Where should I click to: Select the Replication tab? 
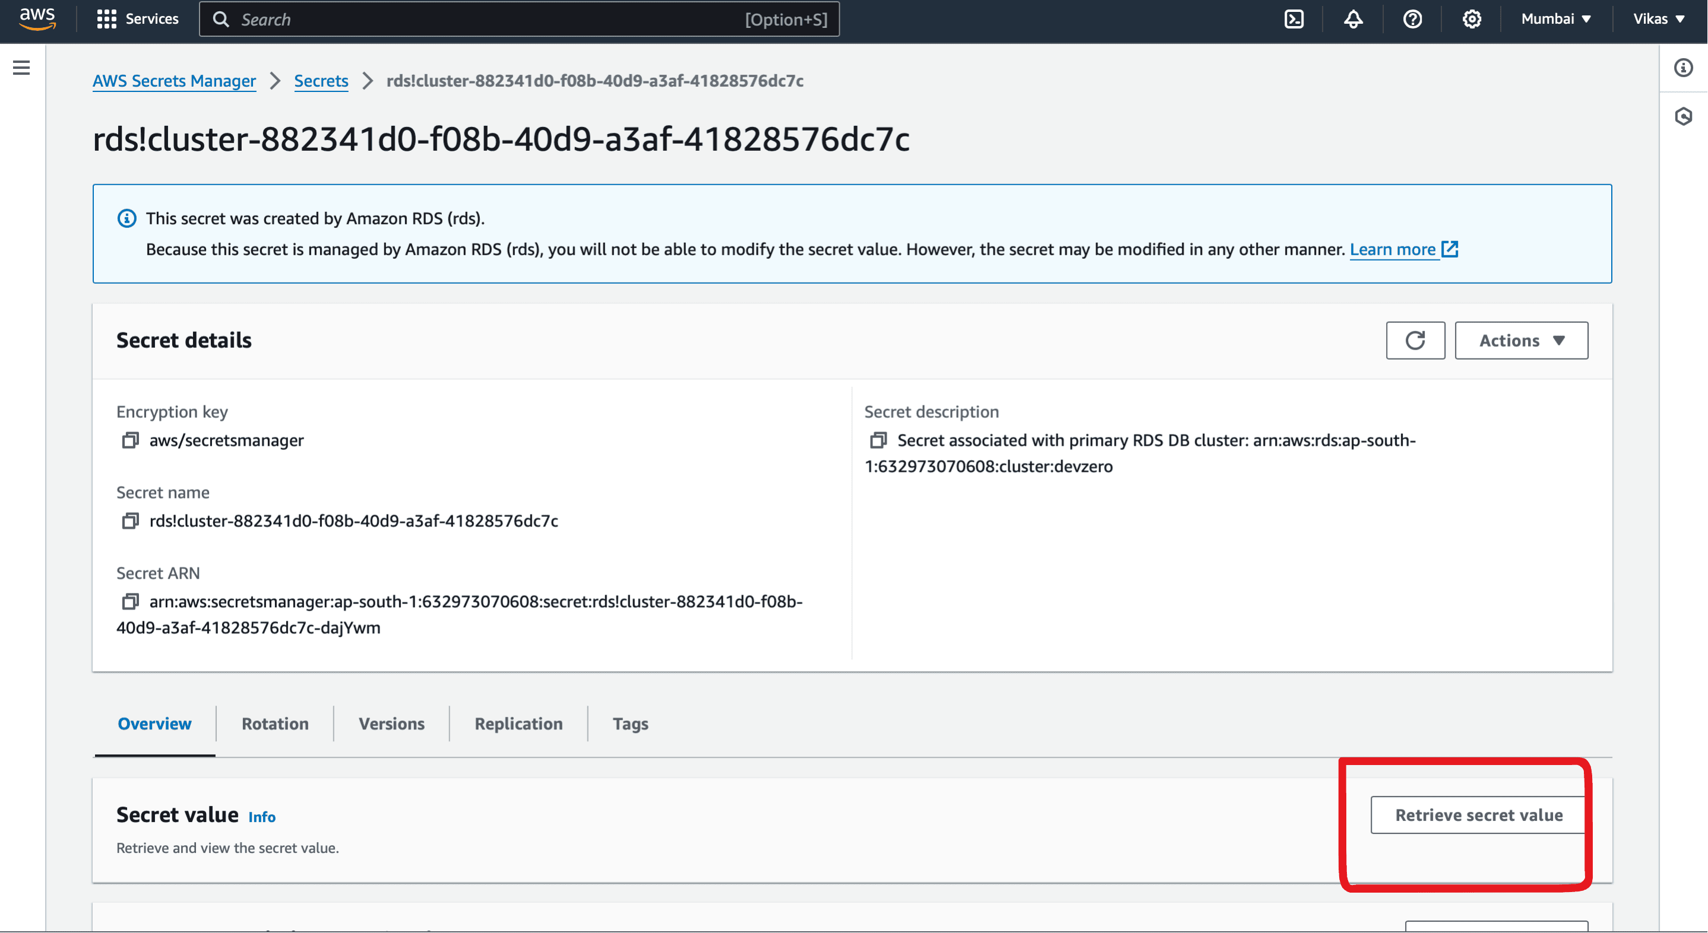tap(518, 724)
